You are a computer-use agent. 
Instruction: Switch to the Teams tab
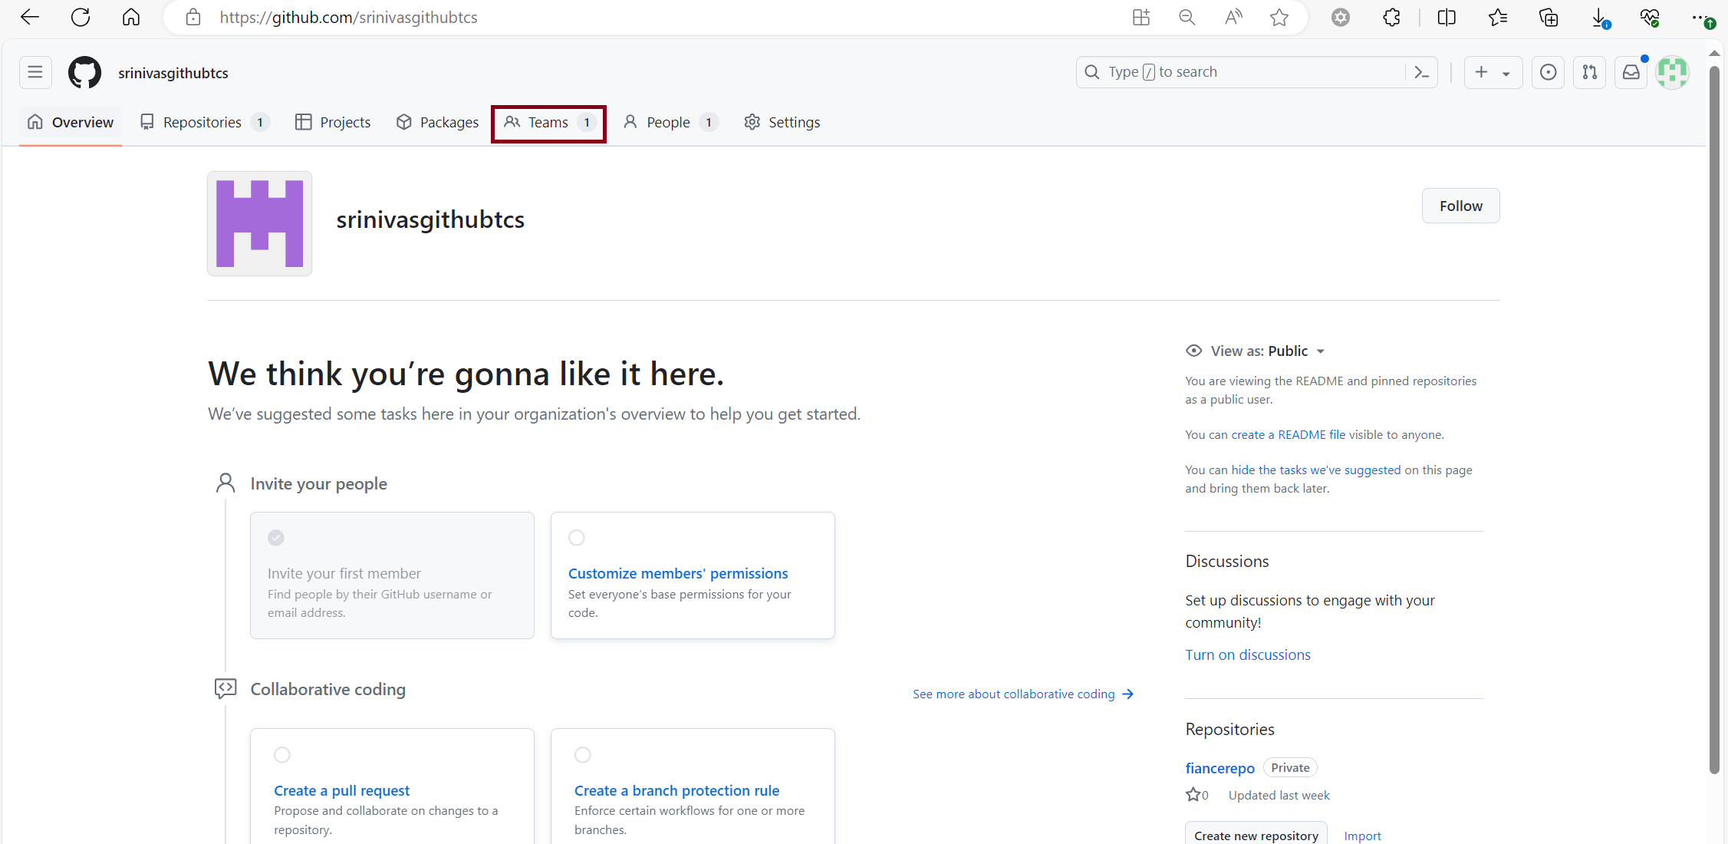(548, 123)
